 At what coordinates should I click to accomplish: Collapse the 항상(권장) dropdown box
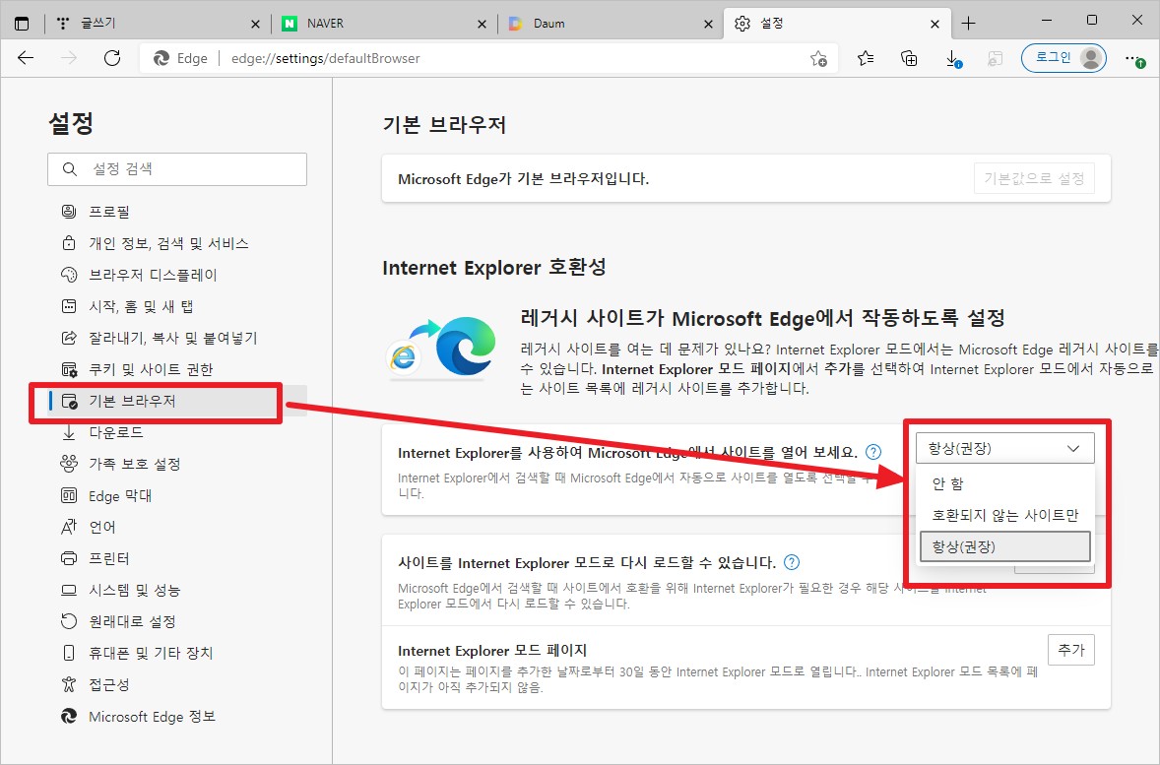(1004, 448)
